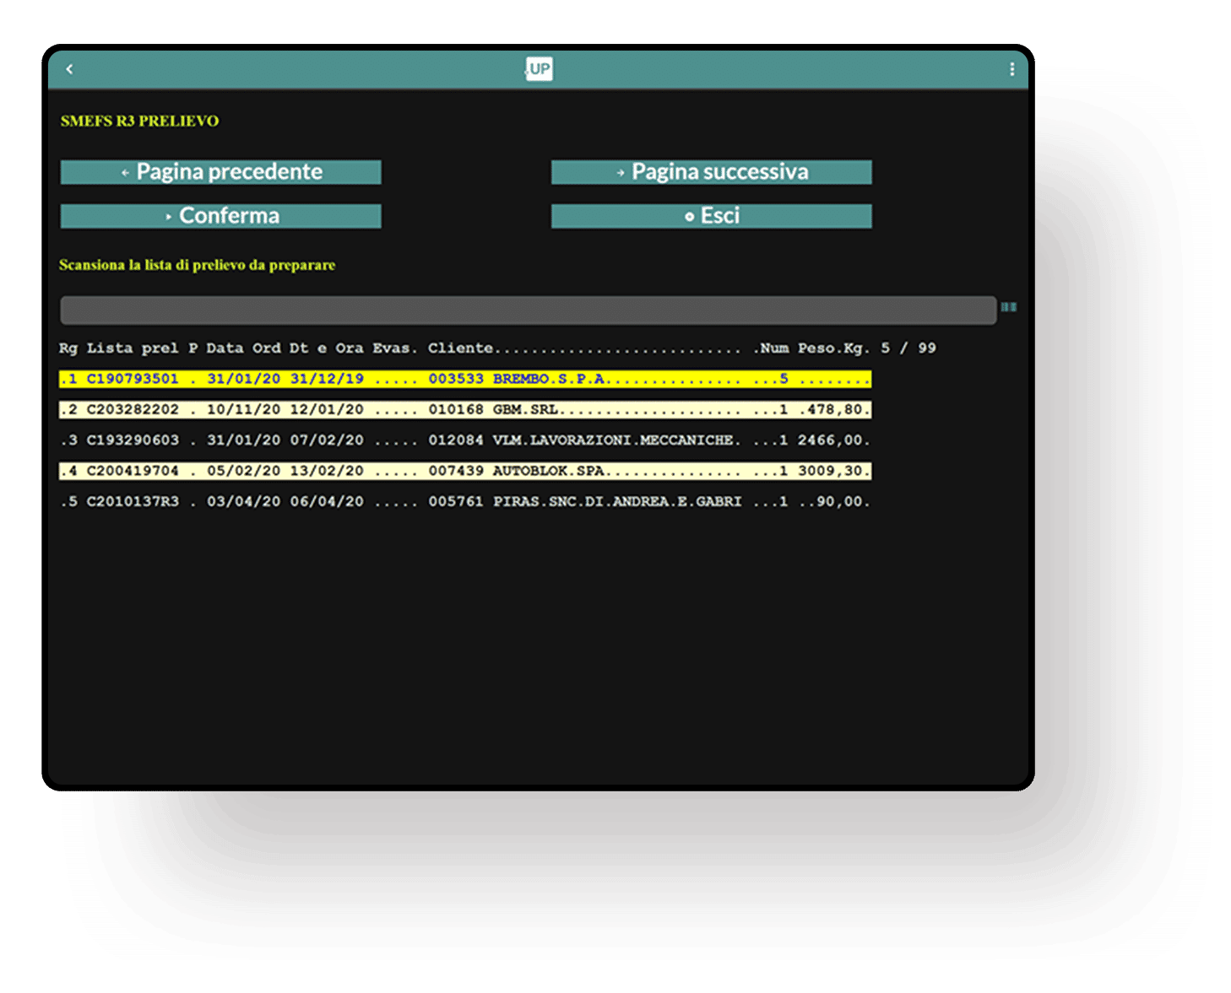Tap the barcode icon beside scan field
This screenshot has width=1231, height=993.
(x=1008, y=308)
